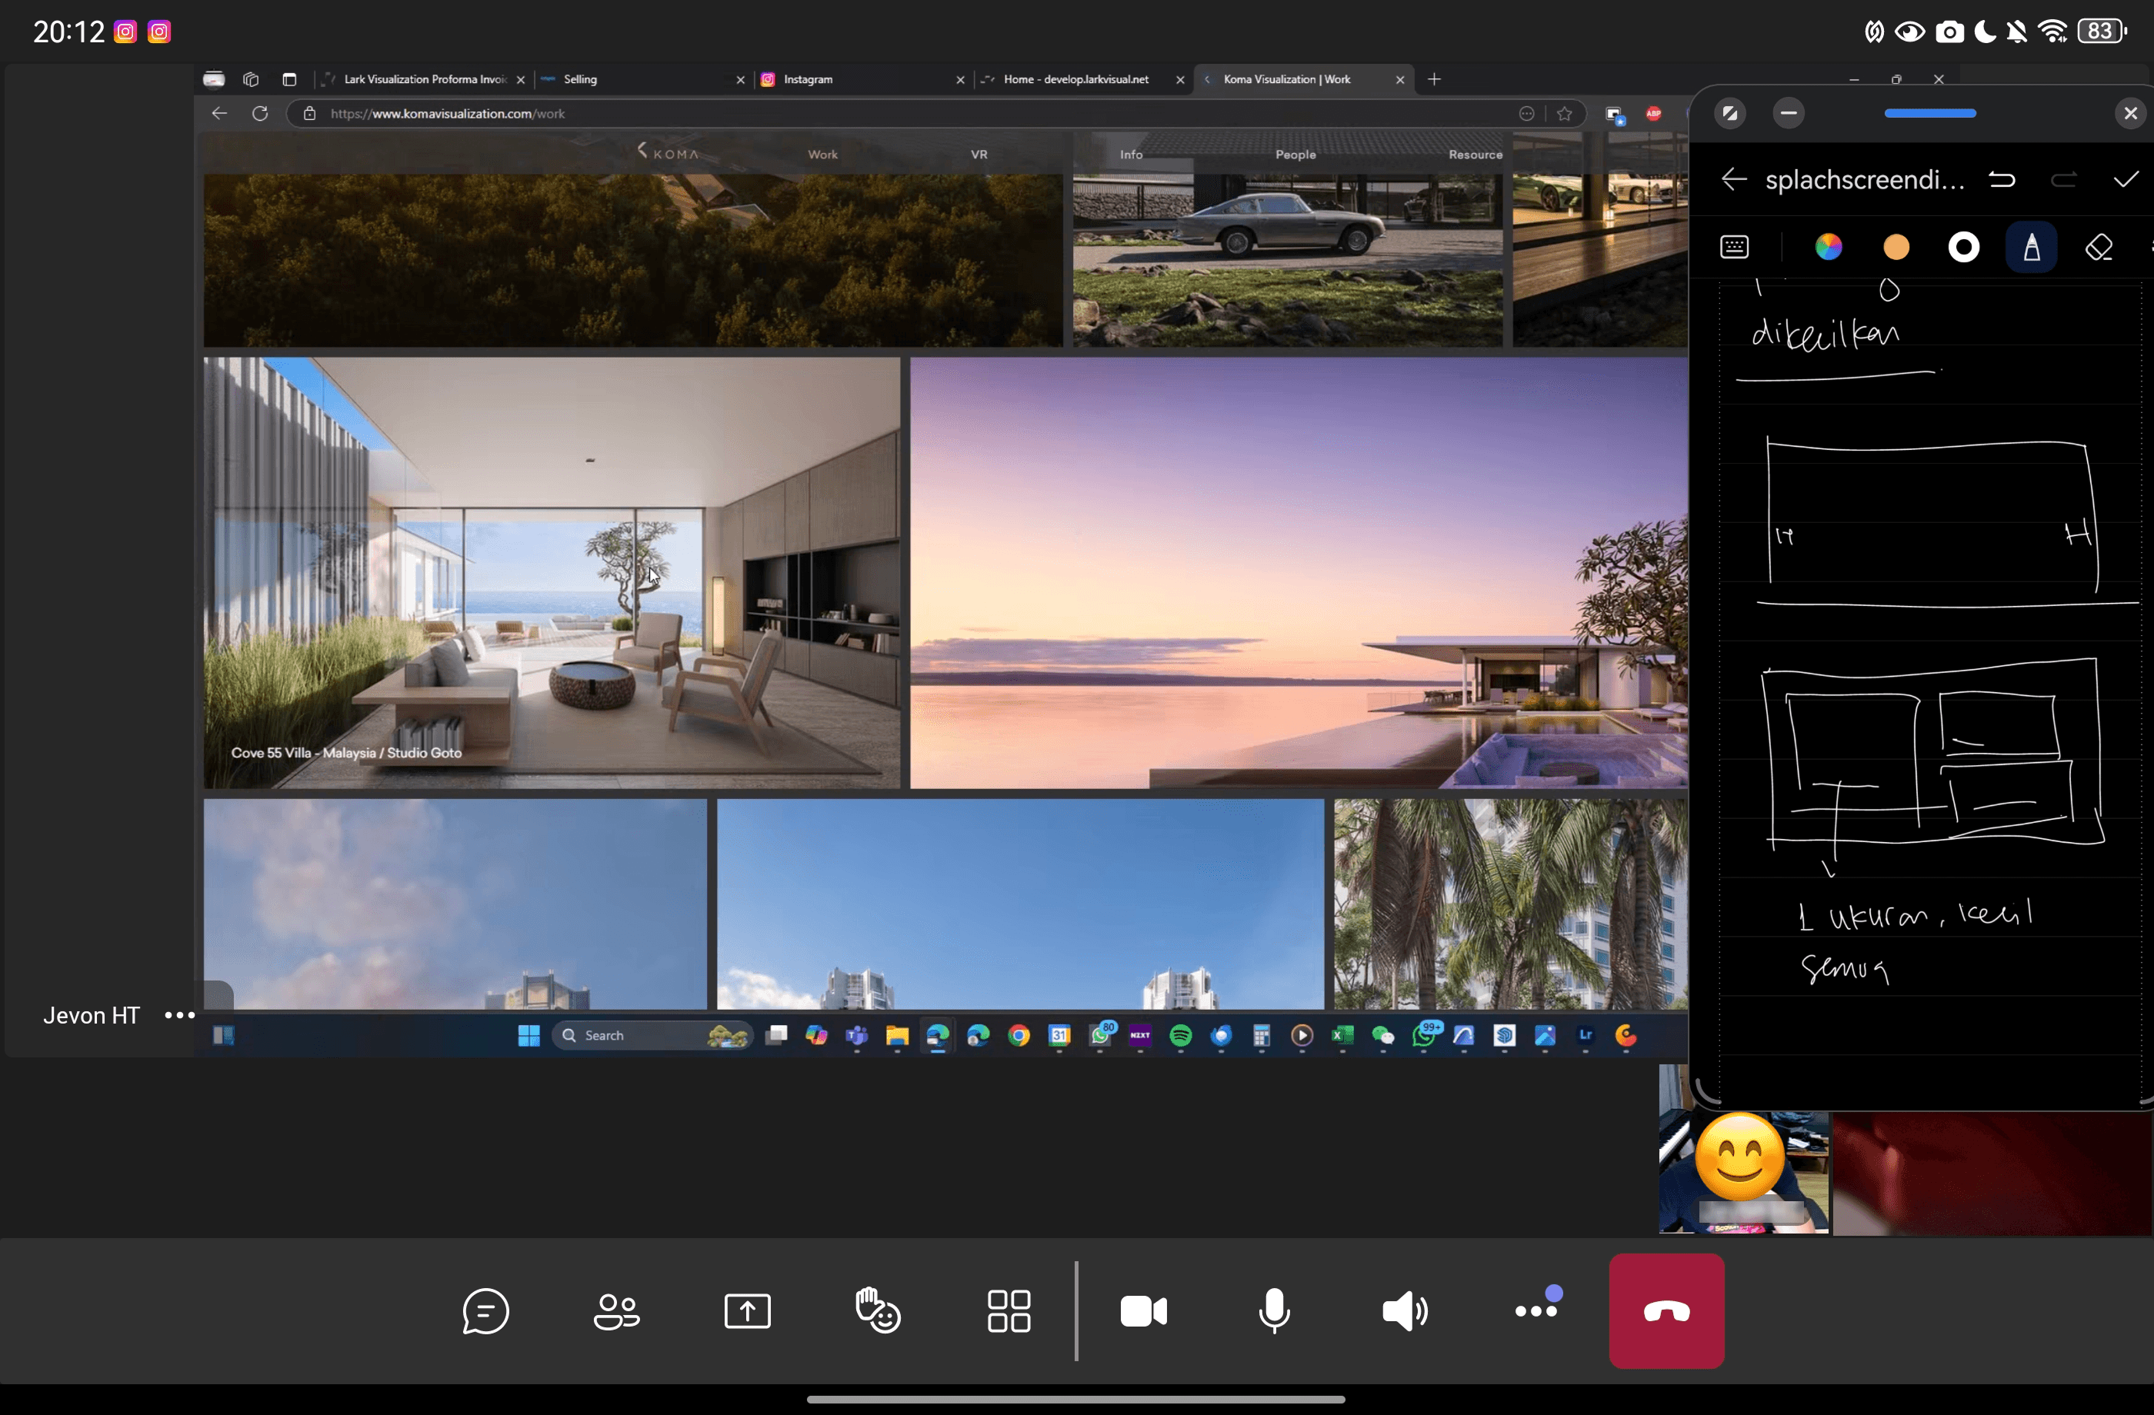Open the Cove 55 Villa interior thumbnail

(x=551, y=572)
